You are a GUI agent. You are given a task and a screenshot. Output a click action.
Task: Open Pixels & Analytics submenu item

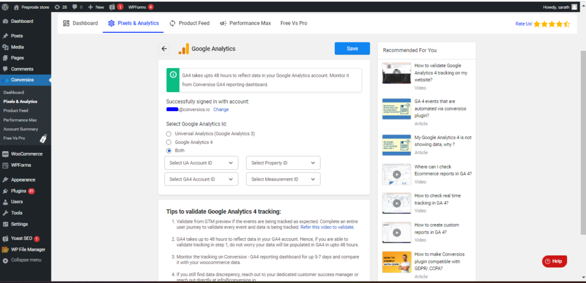tap(20, 101)
